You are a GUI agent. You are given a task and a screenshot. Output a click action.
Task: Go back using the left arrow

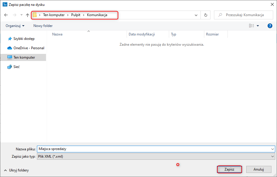point(6,15)
